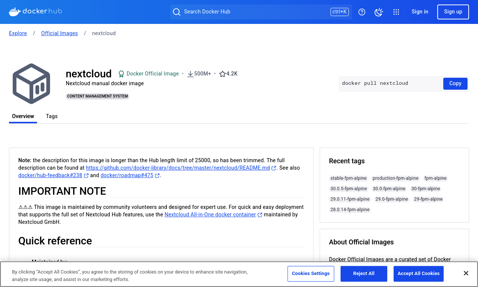Click the 4.2K stars text

(232, 74)
